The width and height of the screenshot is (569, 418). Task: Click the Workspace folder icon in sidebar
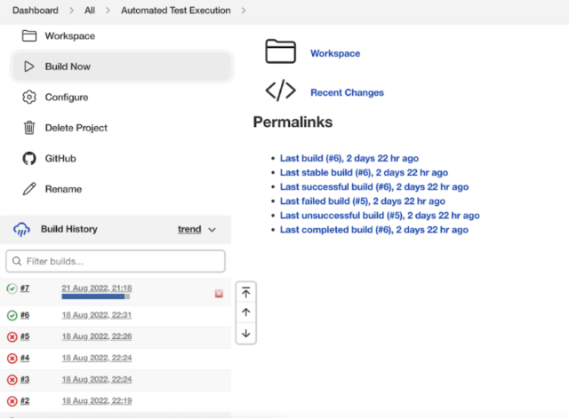[x=29, y=36]
